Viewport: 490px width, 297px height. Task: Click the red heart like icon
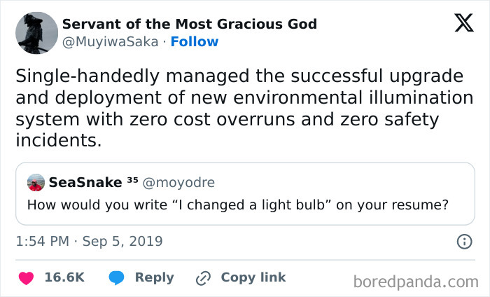tap(27, 277)
